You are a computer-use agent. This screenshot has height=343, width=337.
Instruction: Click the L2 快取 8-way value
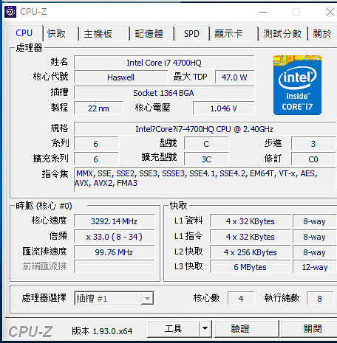[x=315, y=252]
